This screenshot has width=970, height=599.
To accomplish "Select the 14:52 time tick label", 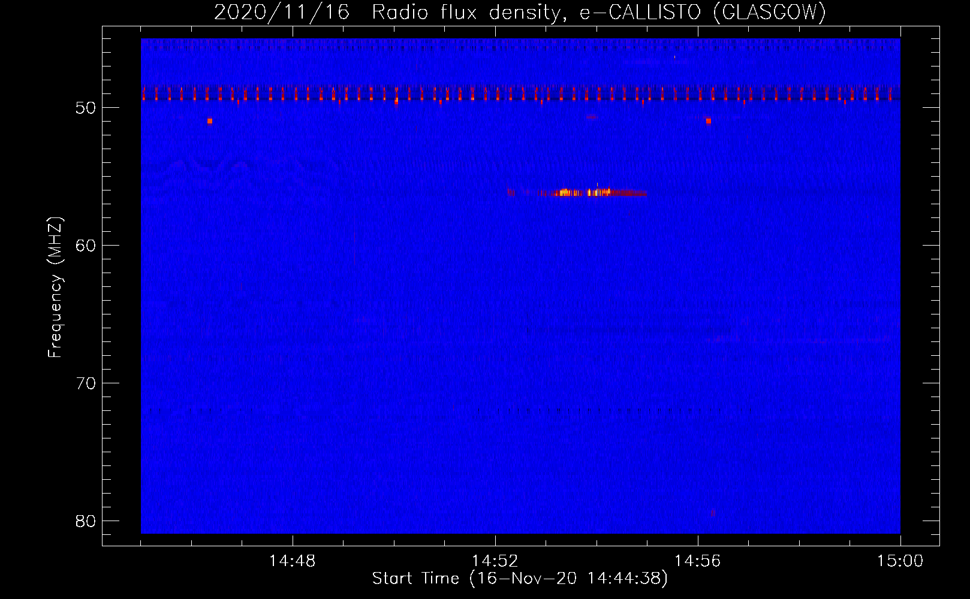I will point(495,561).
